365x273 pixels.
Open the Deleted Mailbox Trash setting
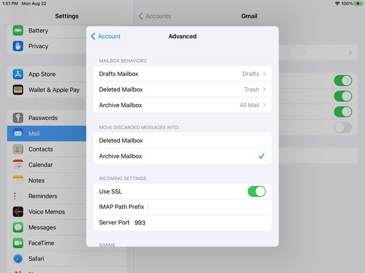[182, 89]
